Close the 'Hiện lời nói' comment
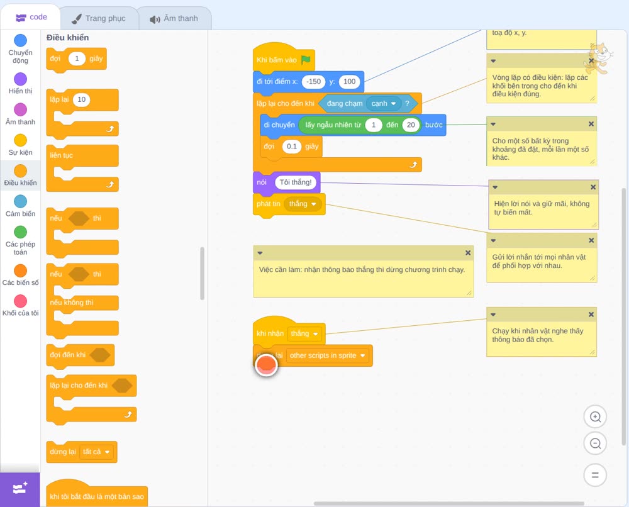This screenshot has width=629, height=507. click(x=593, y=187)
